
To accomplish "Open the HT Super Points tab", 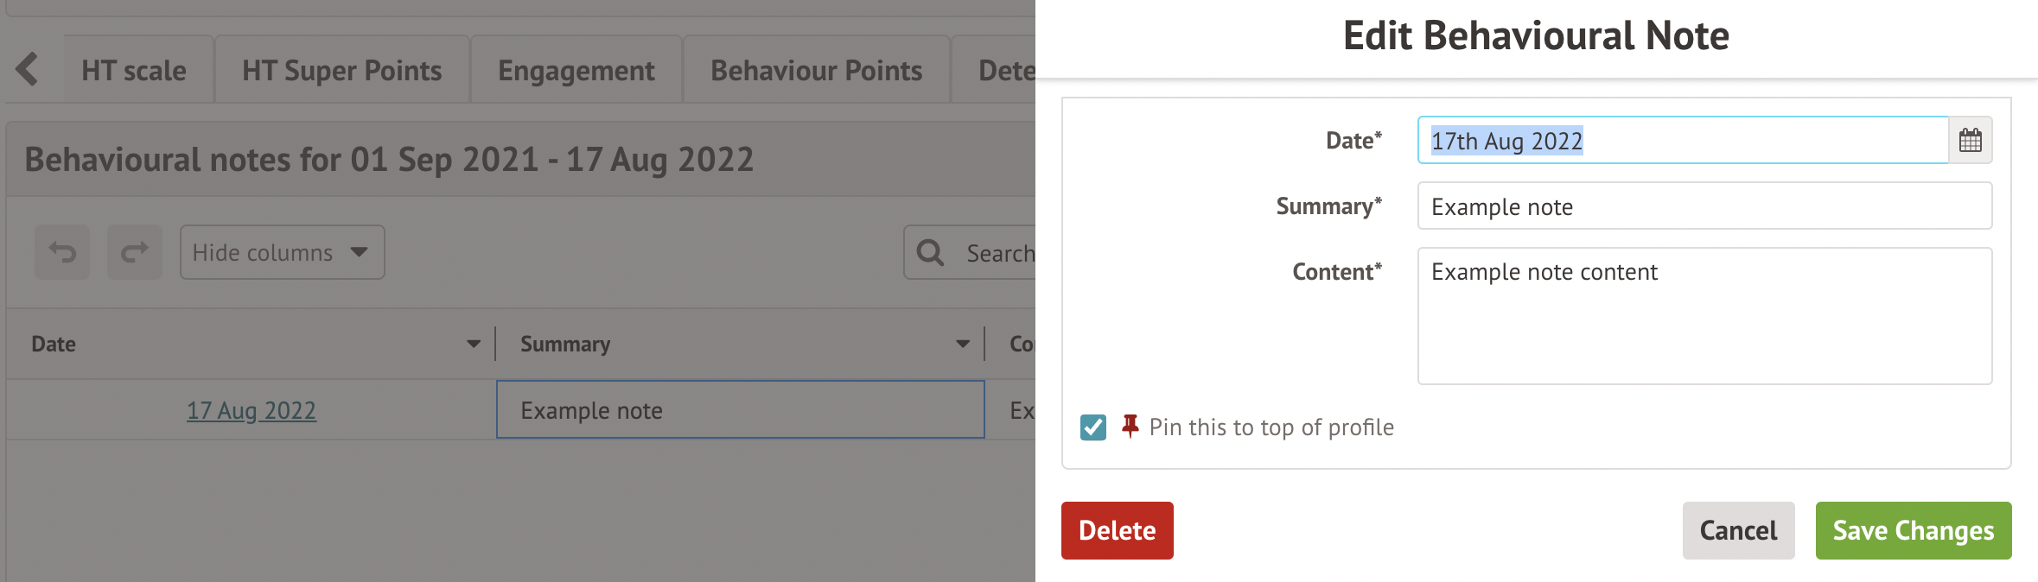I will pyautogui.click(x=341, y=71).
